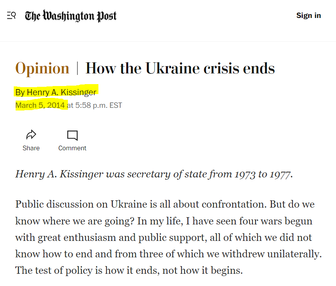The image size is (336, 286).
Task: Click The Washington Post logo
Action: pos(71,16)
